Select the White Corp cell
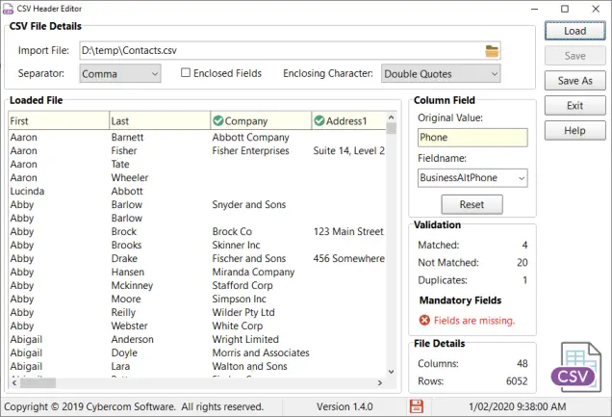612x417 pixels. 238,326
